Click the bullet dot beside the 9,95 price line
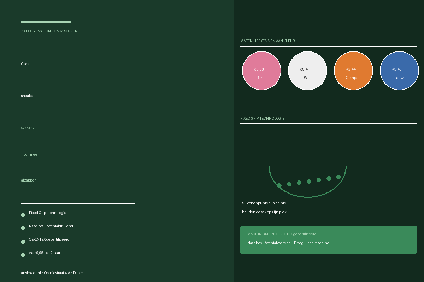This screenshot has height=282, width=424. click(23, 255)
